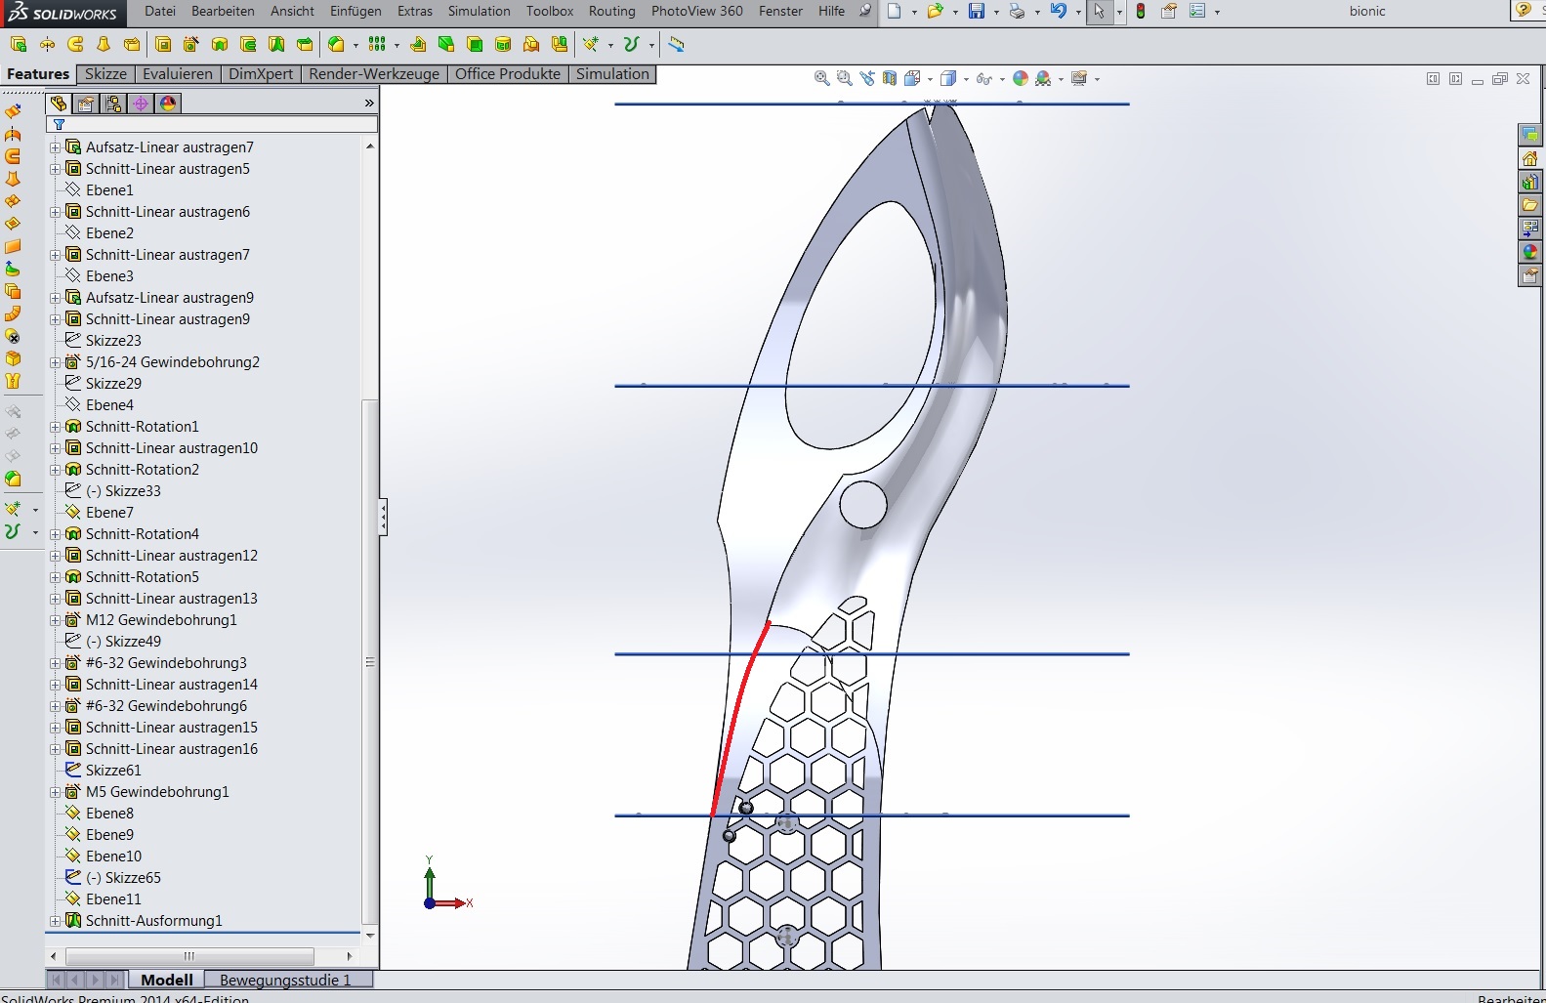Click the Revolved Boss/Base feature icon
Viewport: 1546px width, 1003px height.
(x=47, y=44)
